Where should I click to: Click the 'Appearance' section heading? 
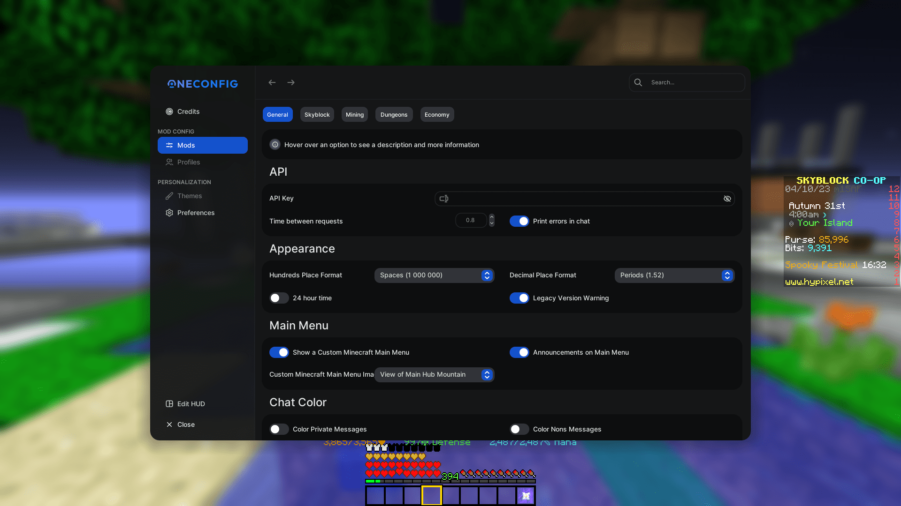[302, 249]
